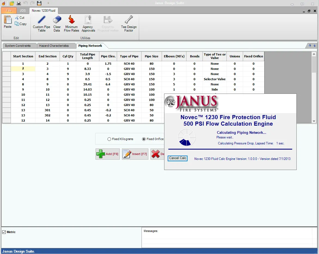Click the Total Pipe Length column header

pos(87,56)
